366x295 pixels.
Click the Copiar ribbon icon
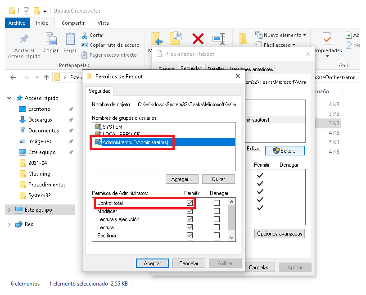click(x=51, y=39)
